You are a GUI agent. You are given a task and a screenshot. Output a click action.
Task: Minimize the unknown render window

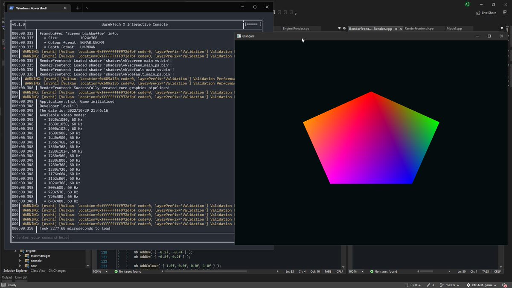tap(477, 36)
